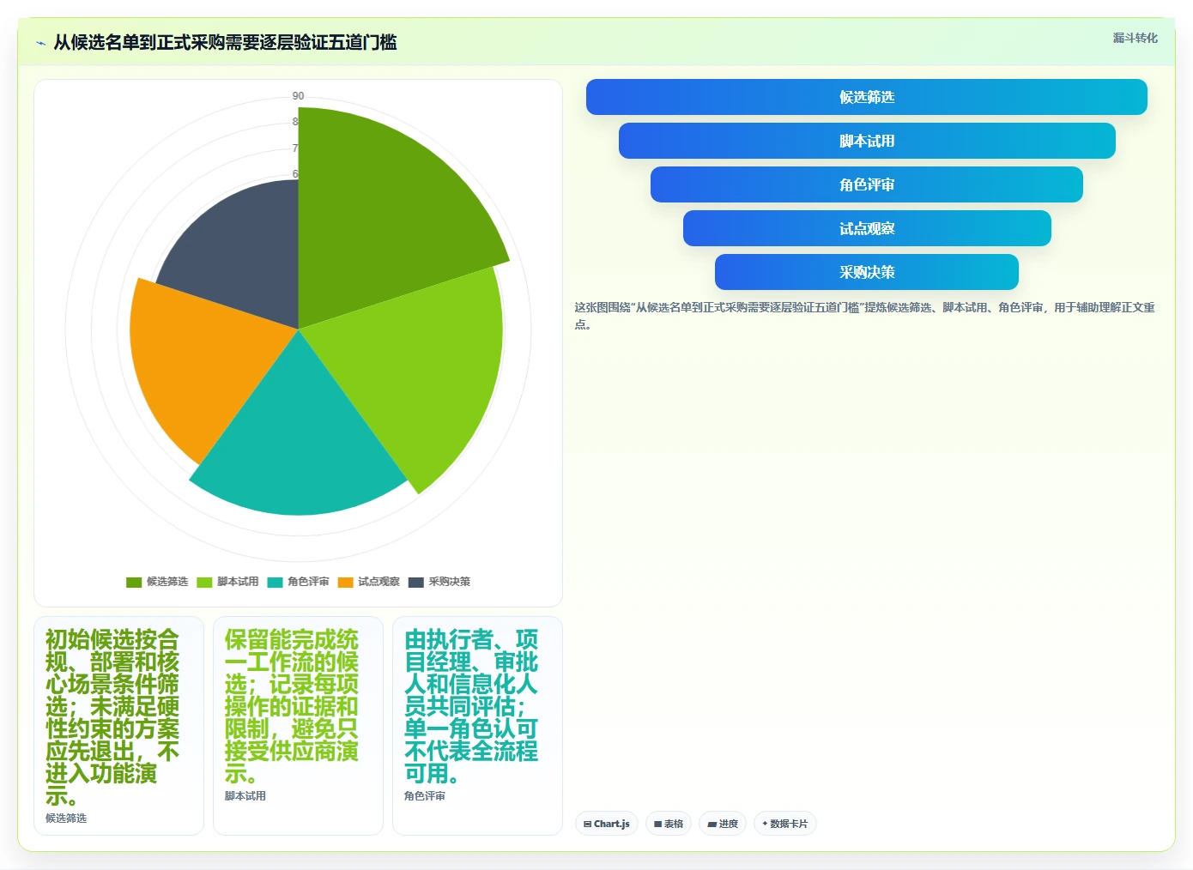Open the card starting 初始候选按合规
Viewport: 1193px width, 870px height.
click(x=118, y=726)
